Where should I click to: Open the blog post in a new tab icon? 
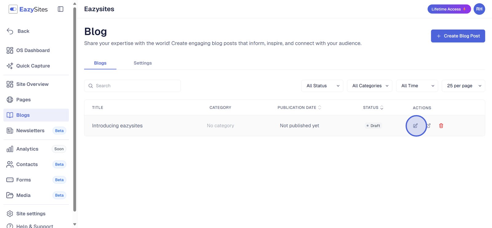click(428, 126)
